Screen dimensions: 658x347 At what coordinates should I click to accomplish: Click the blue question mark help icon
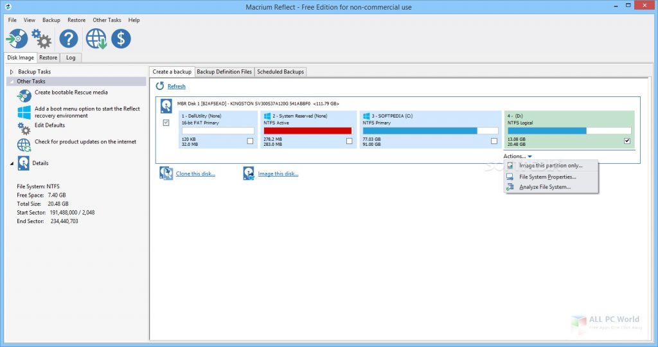tap(68, 39)
